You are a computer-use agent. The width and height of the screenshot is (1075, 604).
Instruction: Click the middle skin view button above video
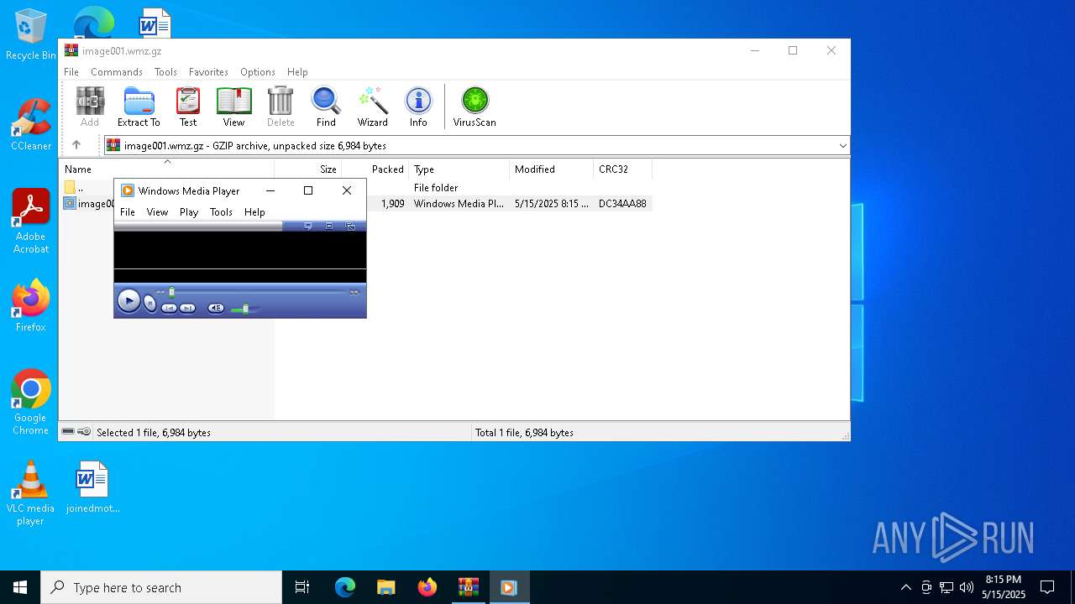(329, 226)
